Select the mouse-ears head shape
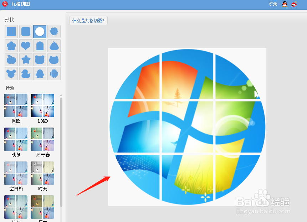The width and height of the screenshot is (307, 222). pyautogui.click(x=11, y=74)
